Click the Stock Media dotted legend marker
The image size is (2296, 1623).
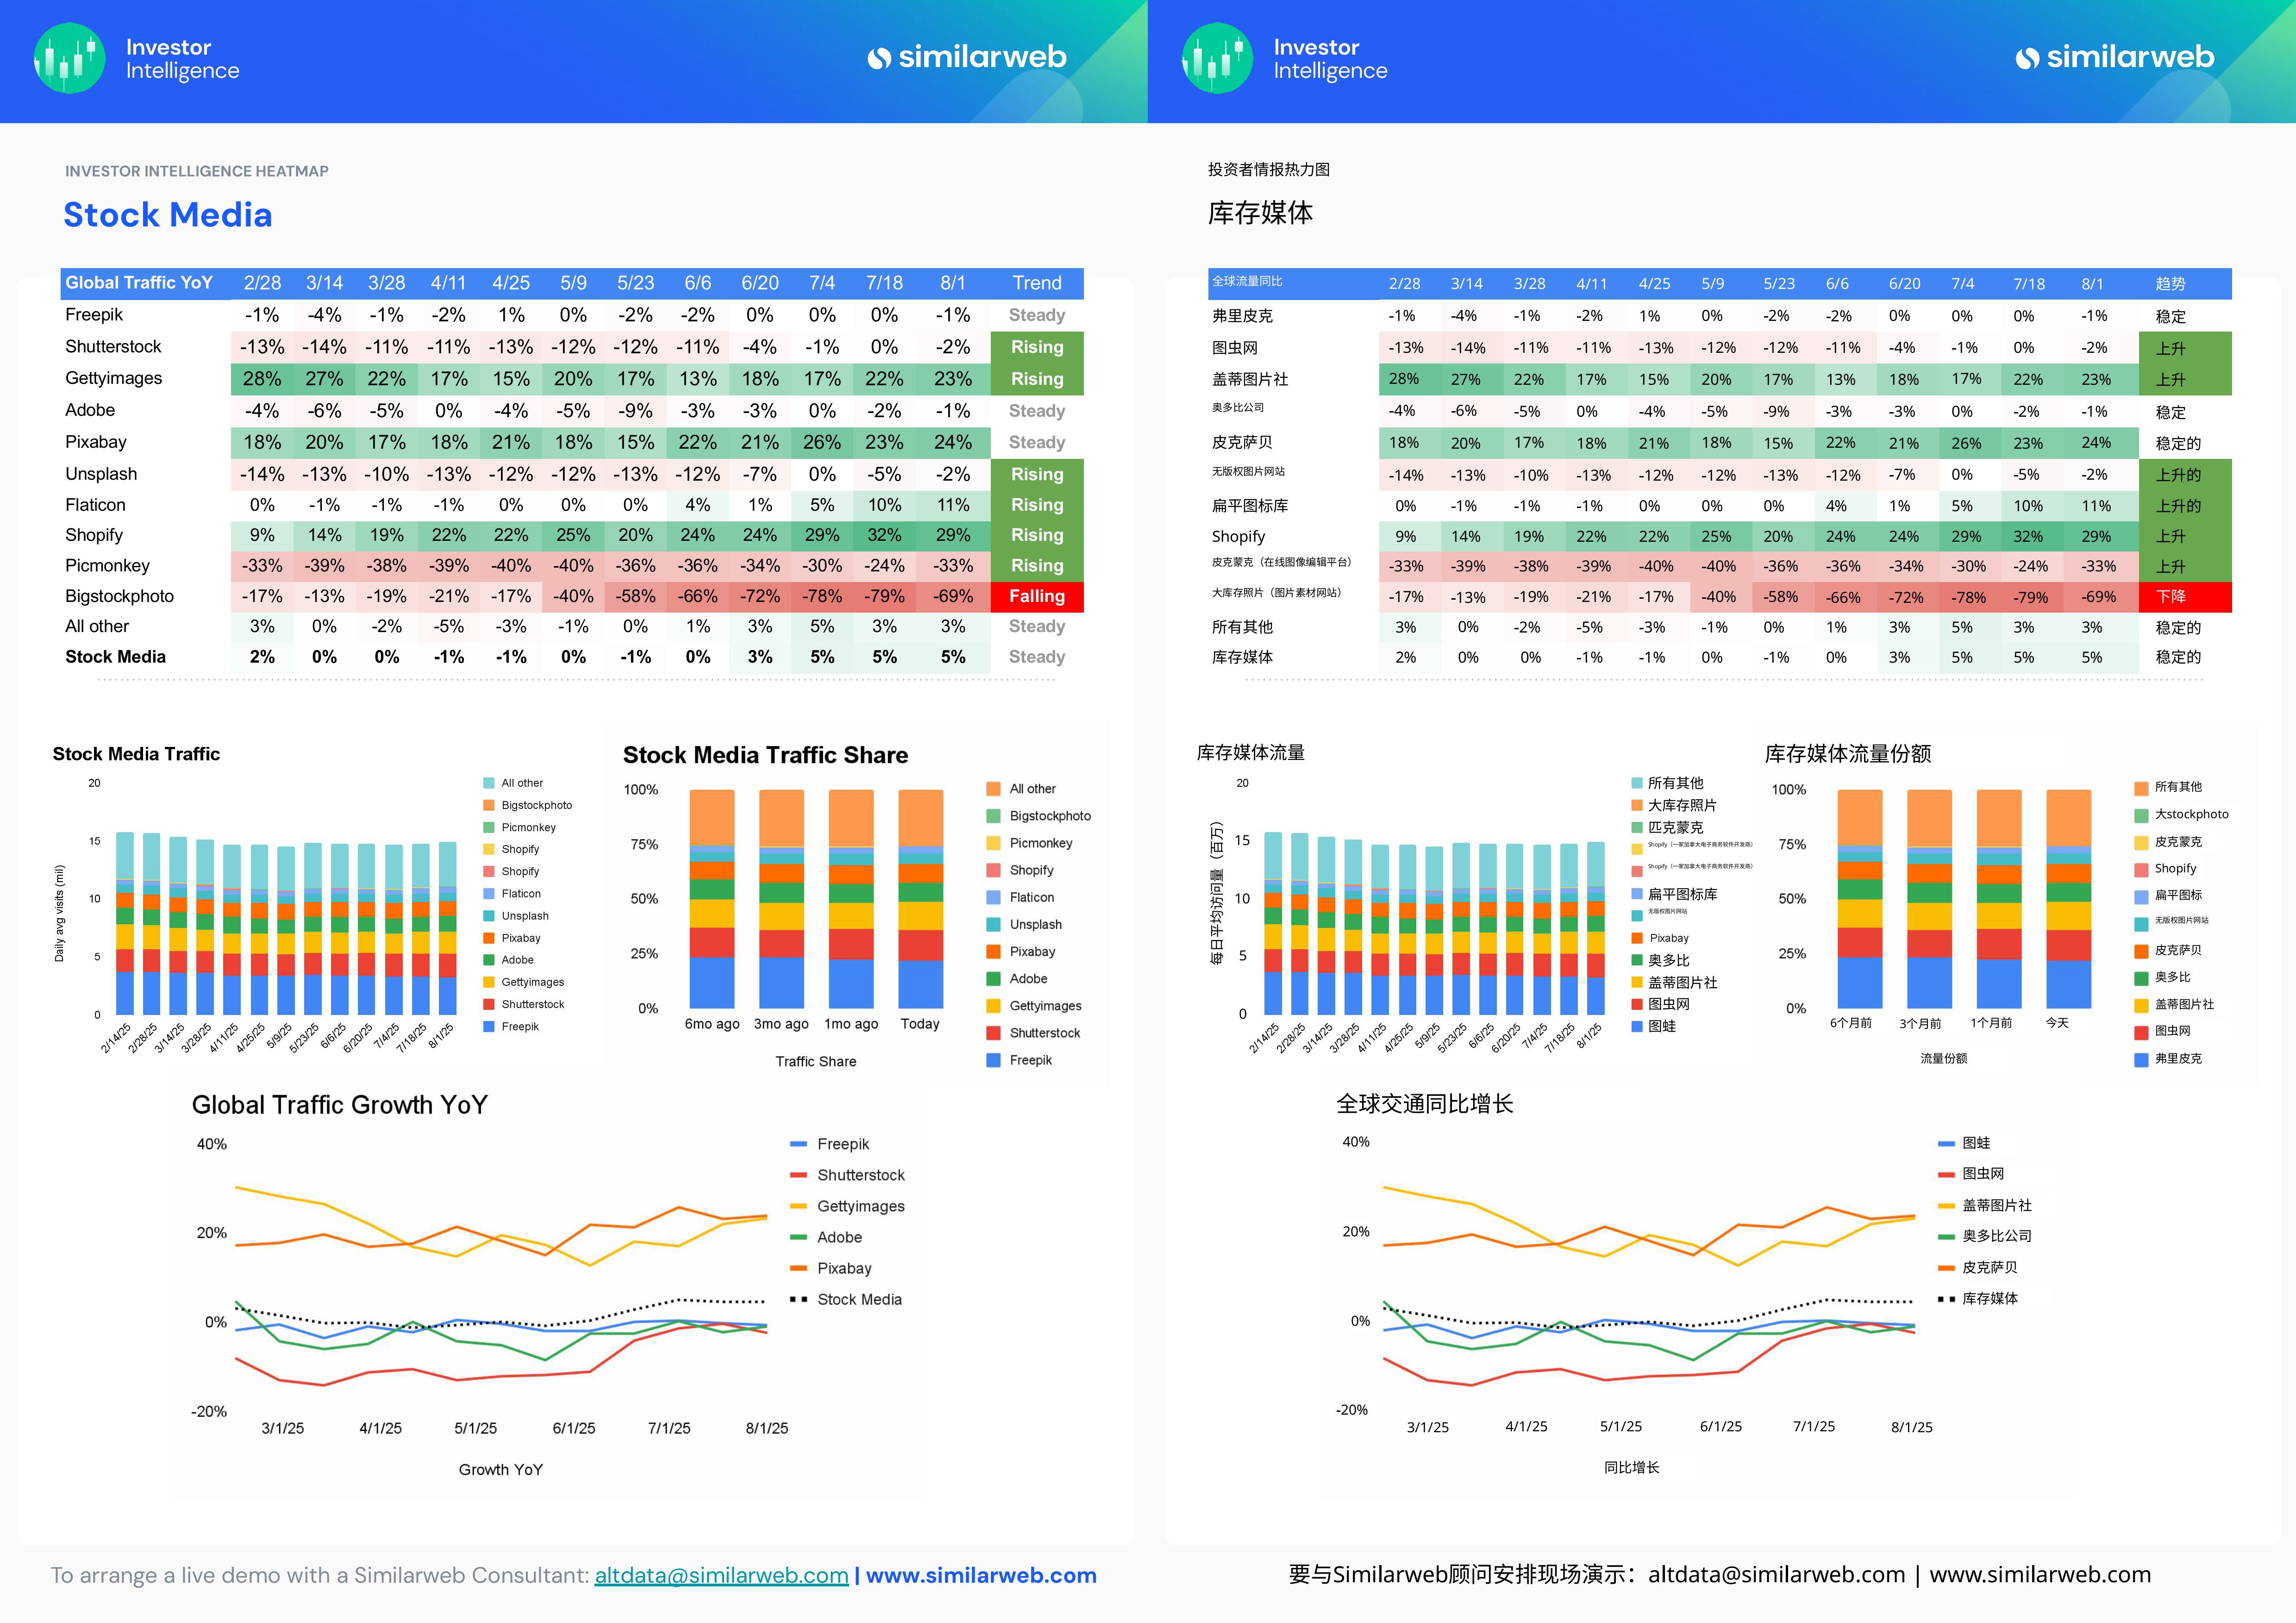(798, 1299)
